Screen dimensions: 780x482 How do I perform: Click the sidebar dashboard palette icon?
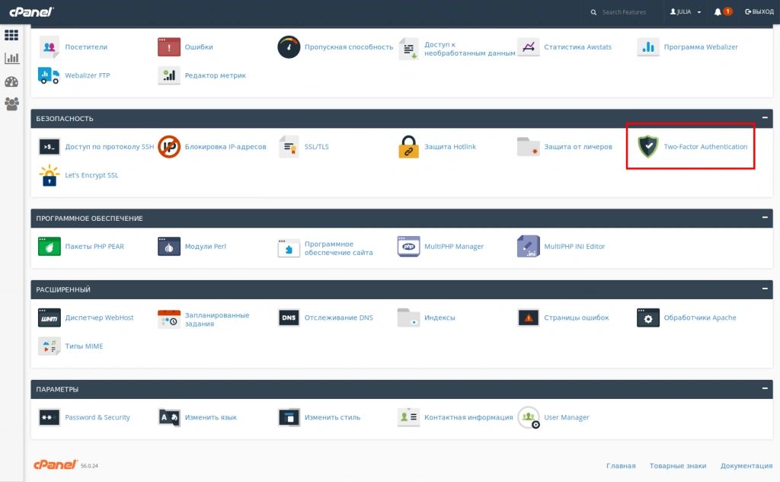(x=11, y=81)
